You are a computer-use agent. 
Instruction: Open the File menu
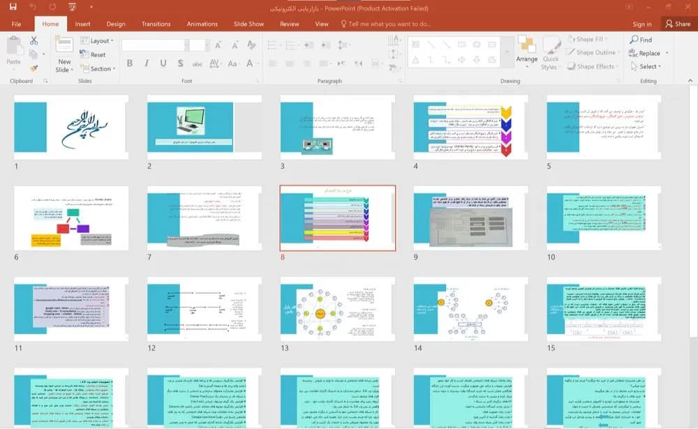pos(17,24)
